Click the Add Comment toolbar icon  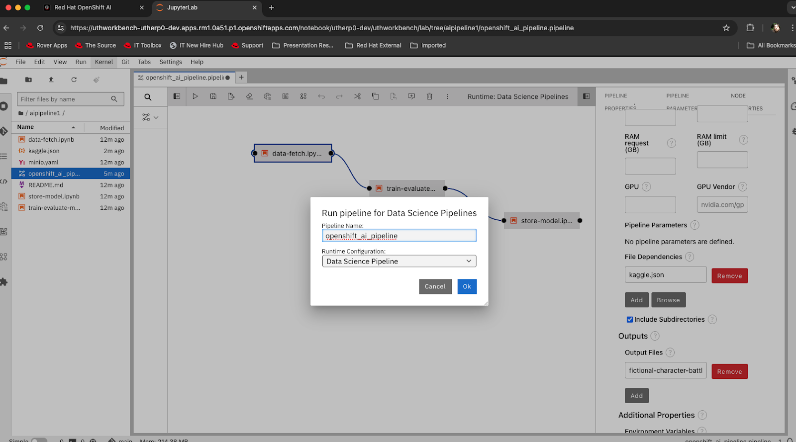[411, 96]
